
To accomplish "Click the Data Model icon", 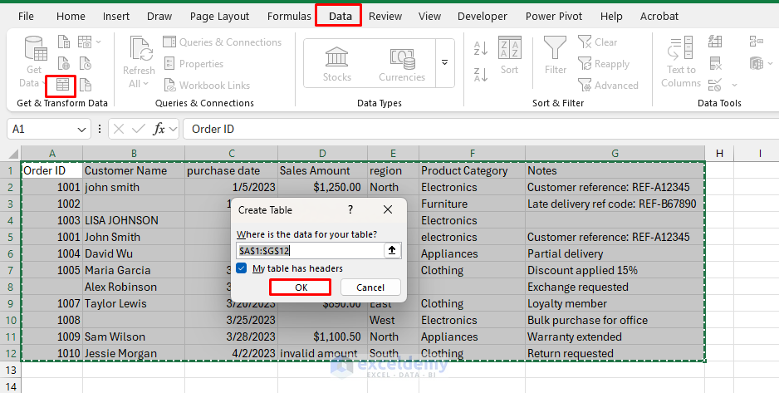I will point(756,64).
